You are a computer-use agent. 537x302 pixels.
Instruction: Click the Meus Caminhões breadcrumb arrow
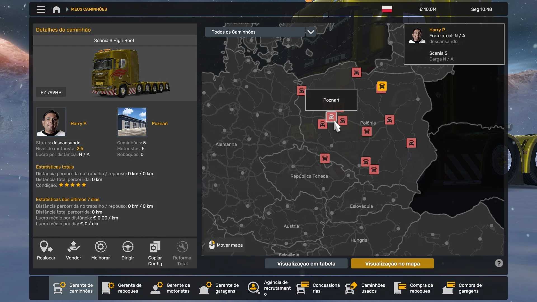pos(67,9)
